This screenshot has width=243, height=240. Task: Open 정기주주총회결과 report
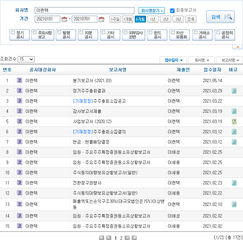click(89, 91)
